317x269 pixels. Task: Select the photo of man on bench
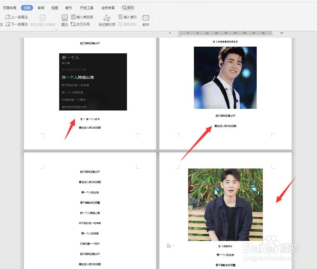[225, 205]
